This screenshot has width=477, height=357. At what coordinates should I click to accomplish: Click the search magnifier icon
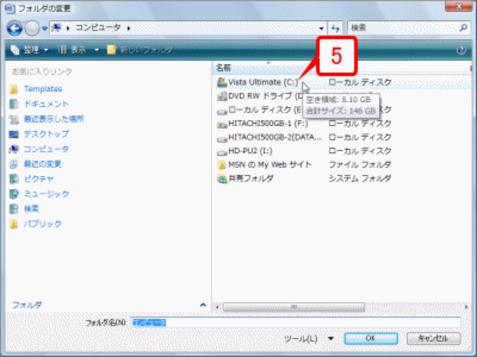[x=463, y=28]
